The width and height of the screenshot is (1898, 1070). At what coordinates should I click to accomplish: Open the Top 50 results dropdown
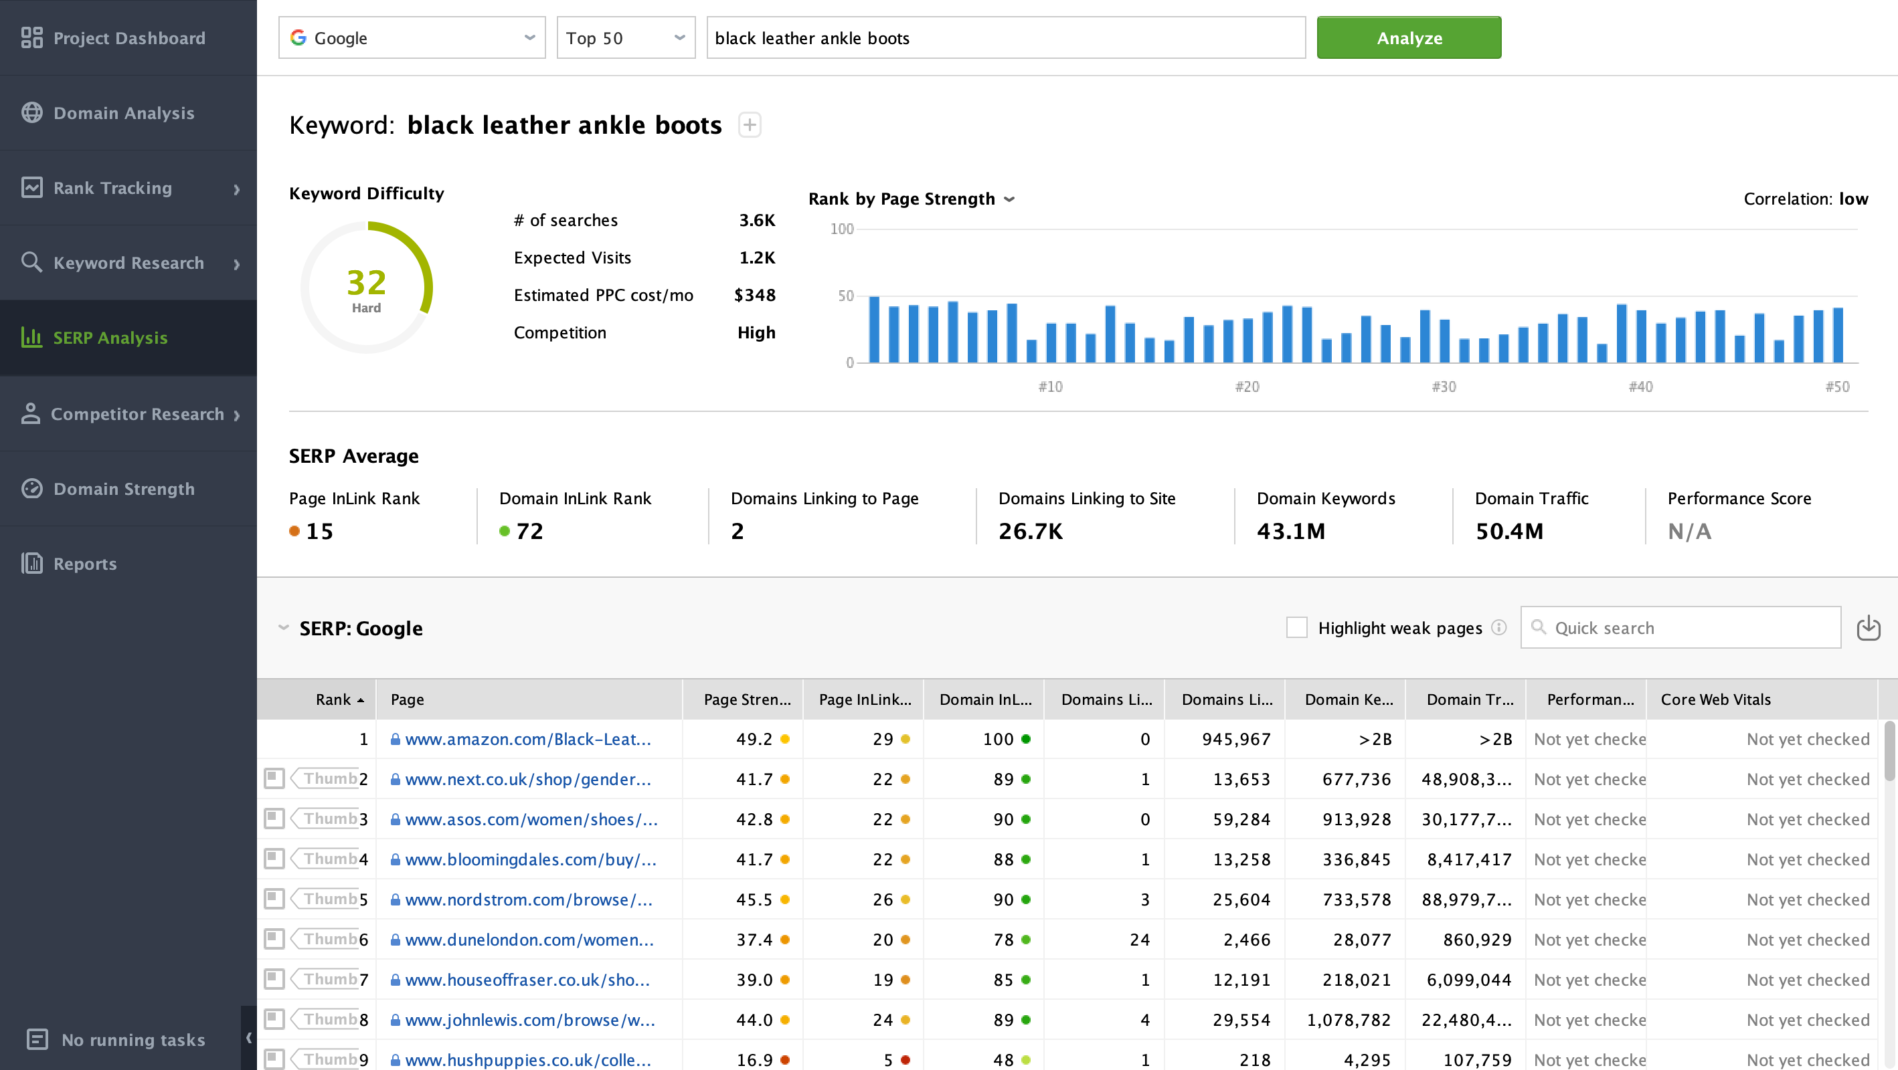point(626,37)
